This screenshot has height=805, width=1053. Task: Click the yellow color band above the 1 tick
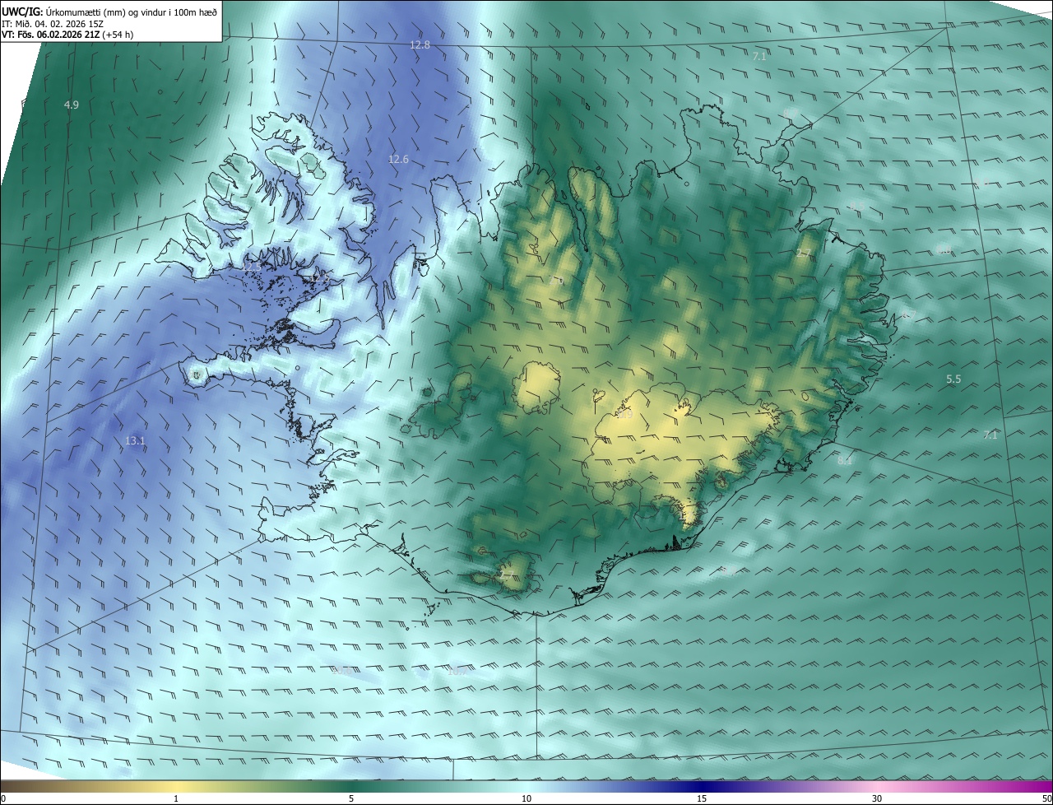click(x=176, y=786)
